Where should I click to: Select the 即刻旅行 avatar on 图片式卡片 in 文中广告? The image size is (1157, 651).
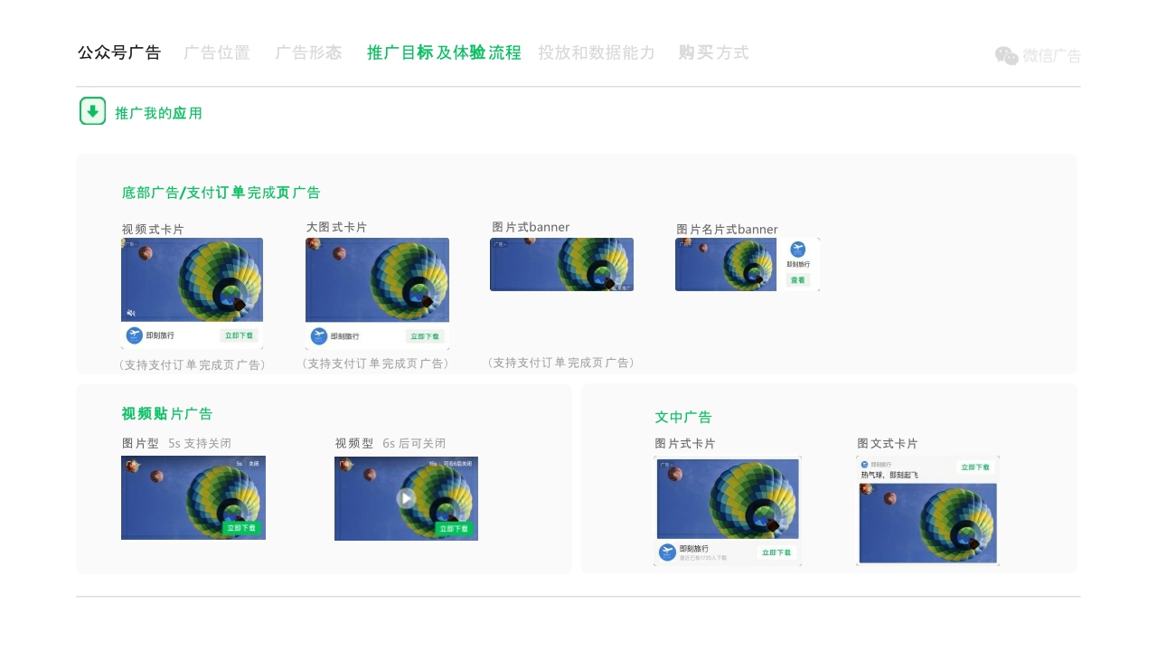666,552
